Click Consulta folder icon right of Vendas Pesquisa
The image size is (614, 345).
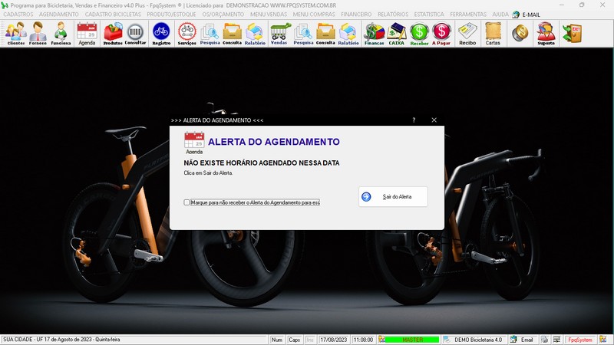point(325,34)
